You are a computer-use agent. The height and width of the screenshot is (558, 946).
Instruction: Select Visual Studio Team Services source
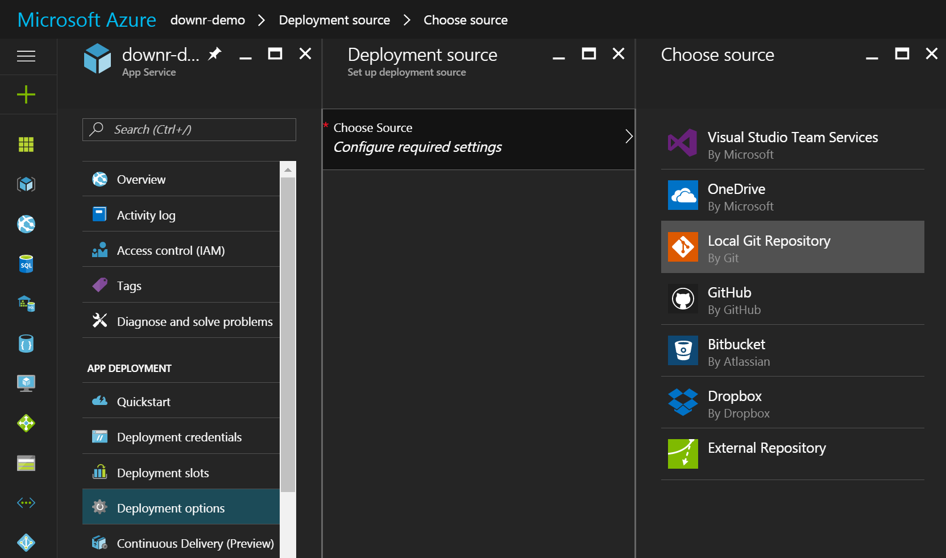click(x=793, y=143)
